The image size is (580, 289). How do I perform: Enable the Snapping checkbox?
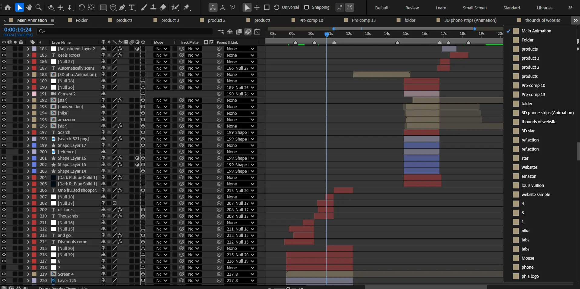[306, 7]
